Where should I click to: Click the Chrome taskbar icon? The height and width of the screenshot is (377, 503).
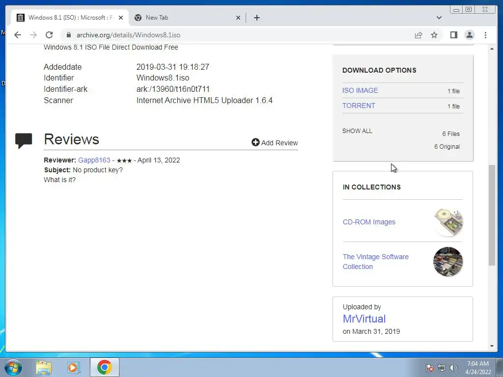105,367
